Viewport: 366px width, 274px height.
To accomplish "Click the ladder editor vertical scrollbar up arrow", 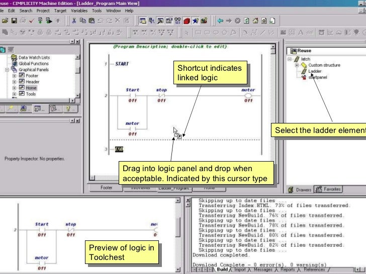I will (x=273, y=47).
